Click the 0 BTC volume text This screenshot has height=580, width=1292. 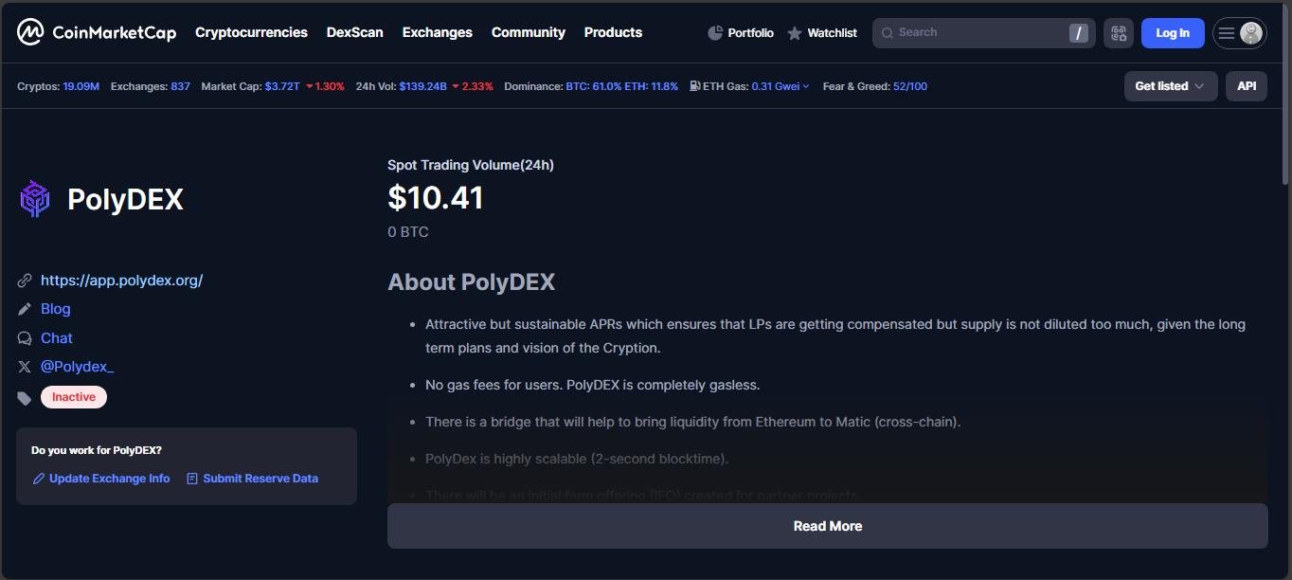408,232
